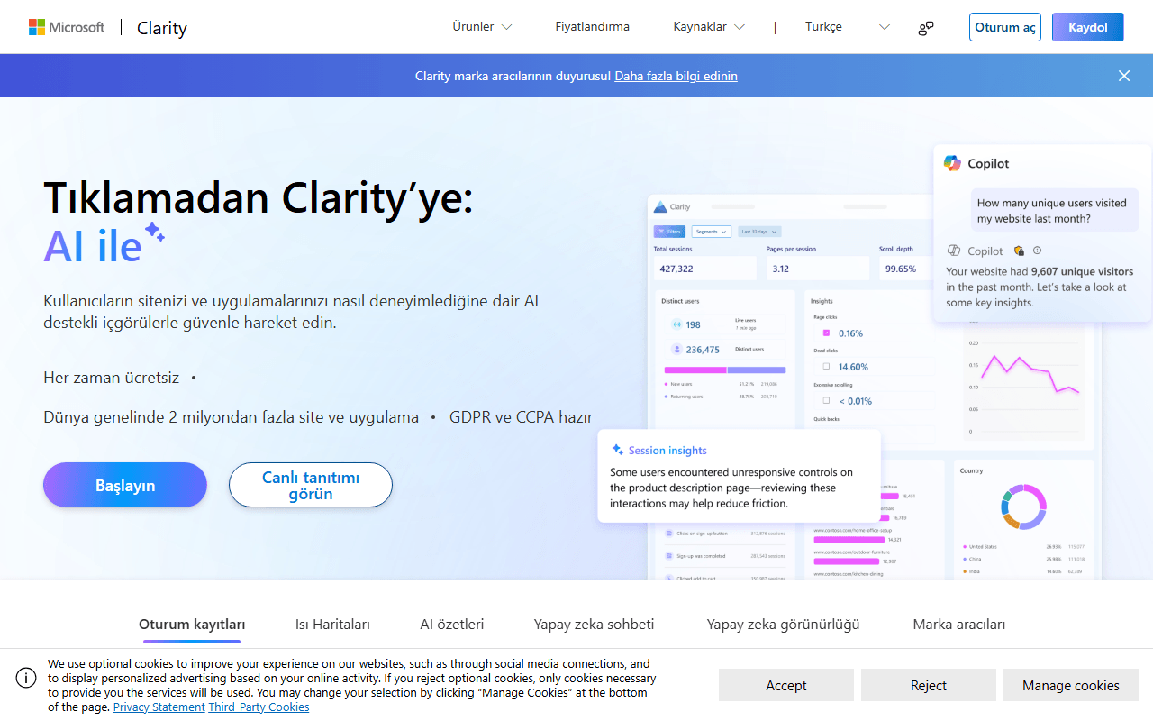Viewport: 1153px width, 721px height.
Task: Click the distinct users icon beside 236,475
Action: [x=676, y=350]
